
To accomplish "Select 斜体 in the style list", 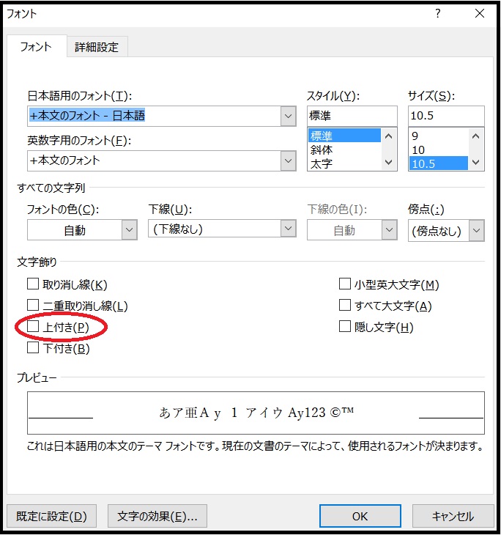I will [322, 150].
